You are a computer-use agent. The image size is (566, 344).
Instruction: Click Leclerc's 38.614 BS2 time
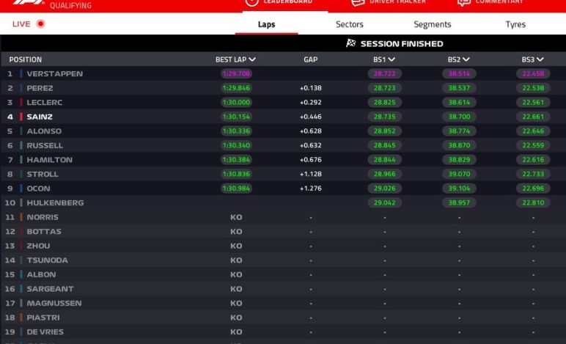tap(459, 103)
